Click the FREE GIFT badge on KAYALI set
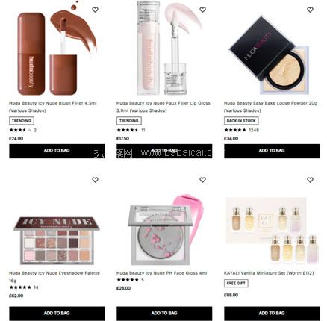 coord(236,284)
